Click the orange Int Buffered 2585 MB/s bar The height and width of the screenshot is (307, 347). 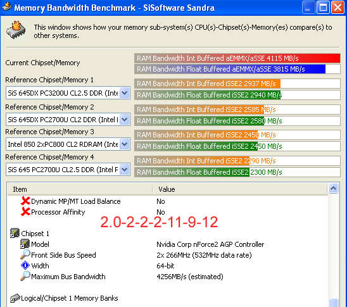(237, 110)
